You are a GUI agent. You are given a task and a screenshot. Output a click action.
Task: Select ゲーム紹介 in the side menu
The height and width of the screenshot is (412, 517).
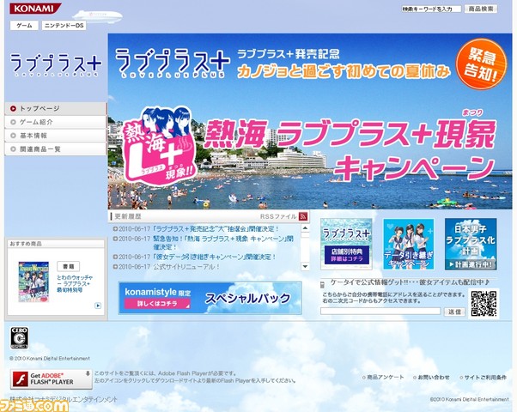(56, 122)
